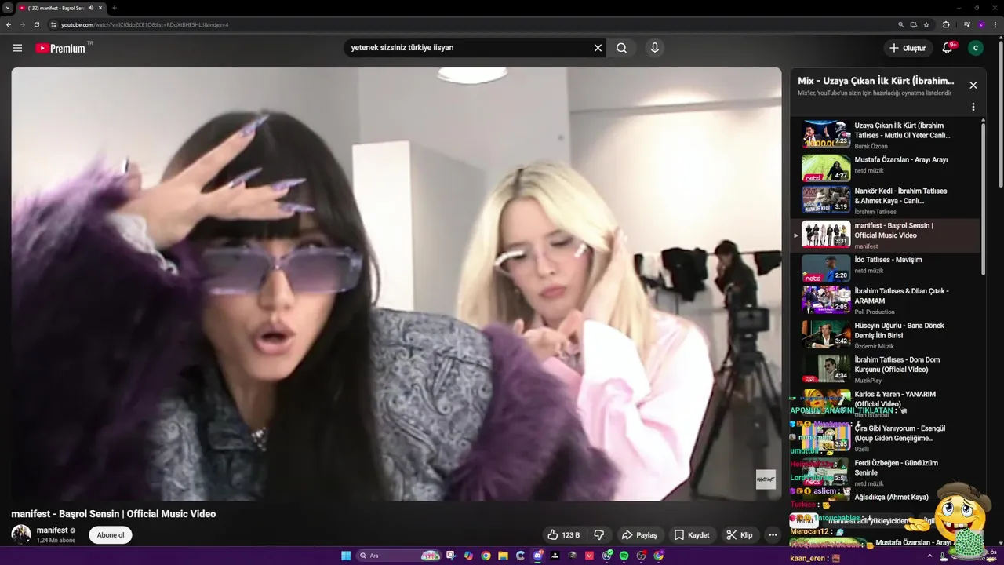Share the video via Paylaş button

[x=639, y=535]
